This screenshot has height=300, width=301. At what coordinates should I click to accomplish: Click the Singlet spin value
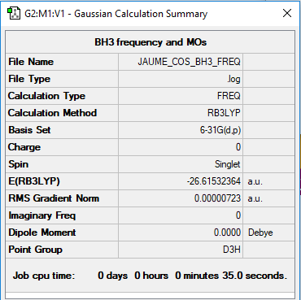click(x=227, y=164)
